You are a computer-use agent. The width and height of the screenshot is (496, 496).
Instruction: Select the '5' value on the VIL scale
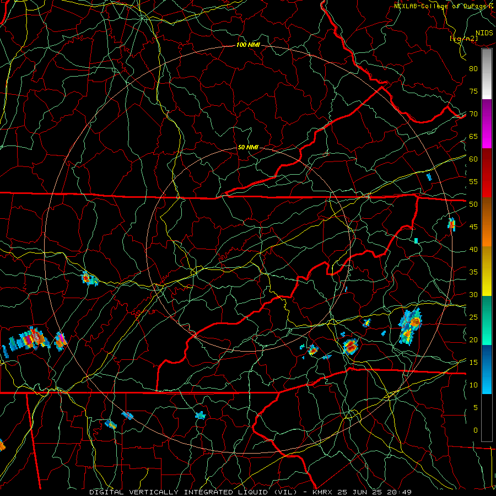[476, 407]
